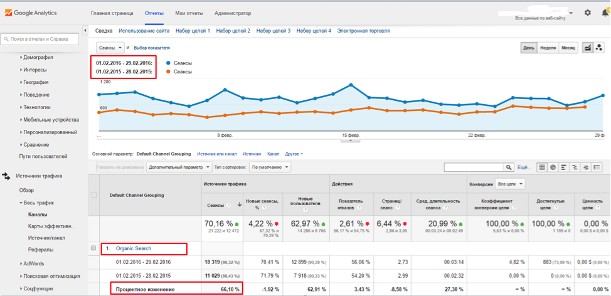Switch to Электронная торговля tab

click(x=364, y=31)
